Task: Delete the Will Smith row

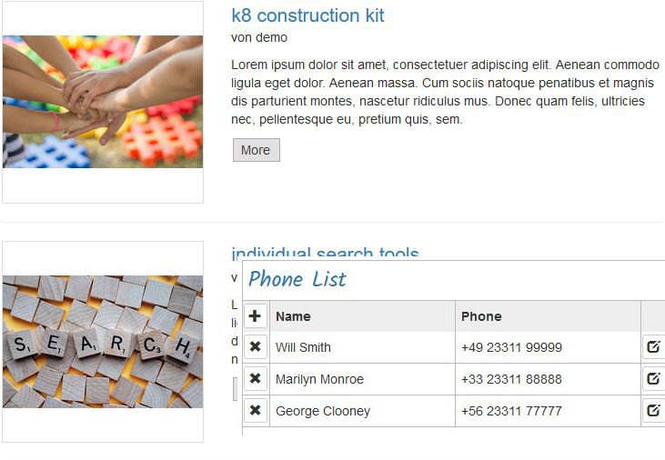Action: 256,346
